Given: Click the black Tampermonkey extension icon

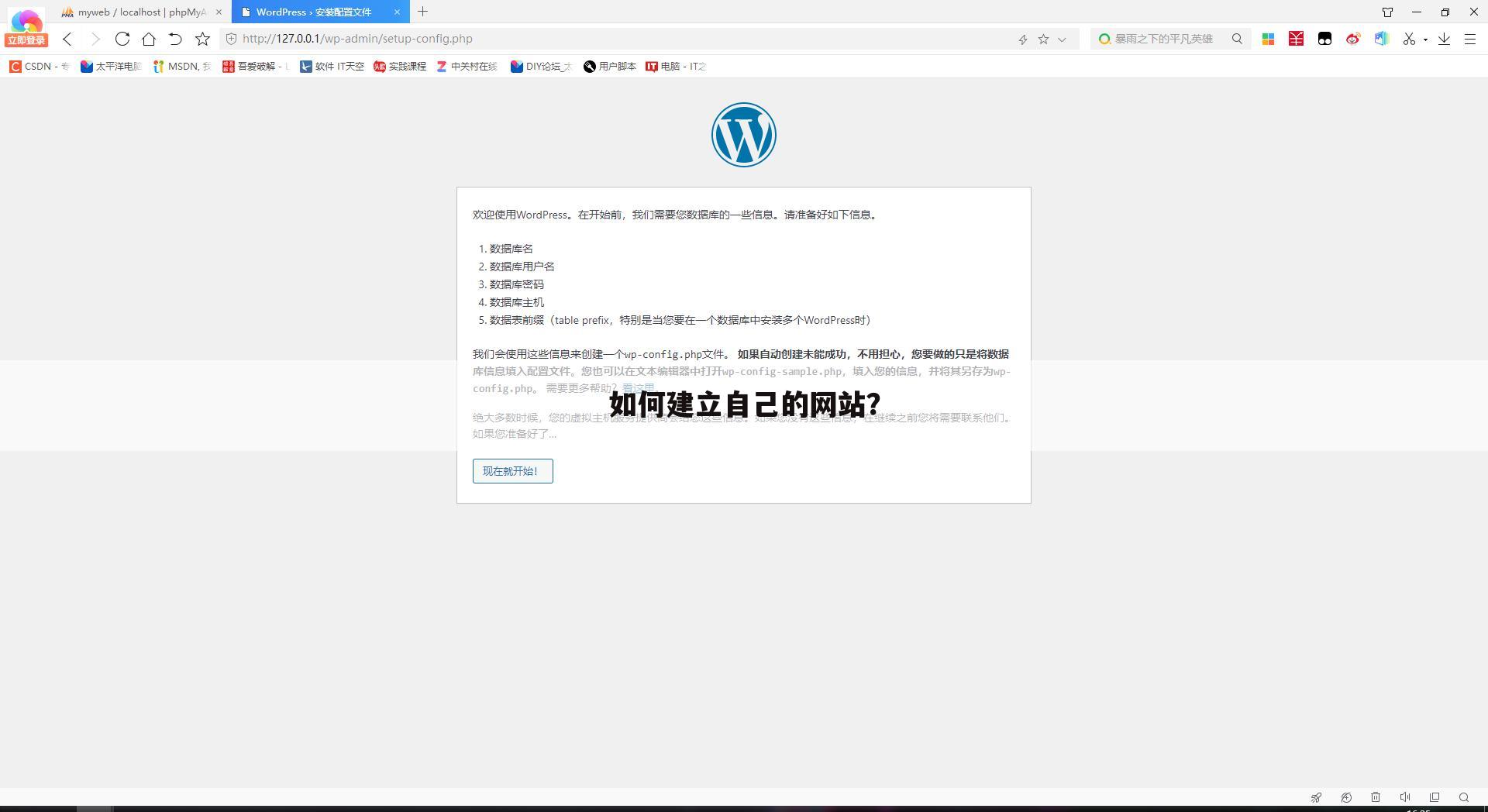Looking at the screenshot, I should tap(1324, 39).
